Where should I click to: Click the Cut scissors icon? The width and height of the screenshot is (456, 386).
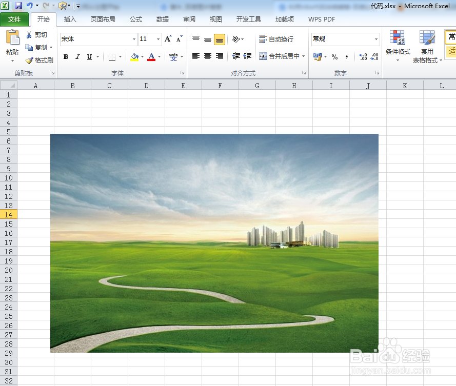29,35
